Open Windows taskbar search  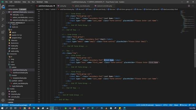tap(6, 108)
